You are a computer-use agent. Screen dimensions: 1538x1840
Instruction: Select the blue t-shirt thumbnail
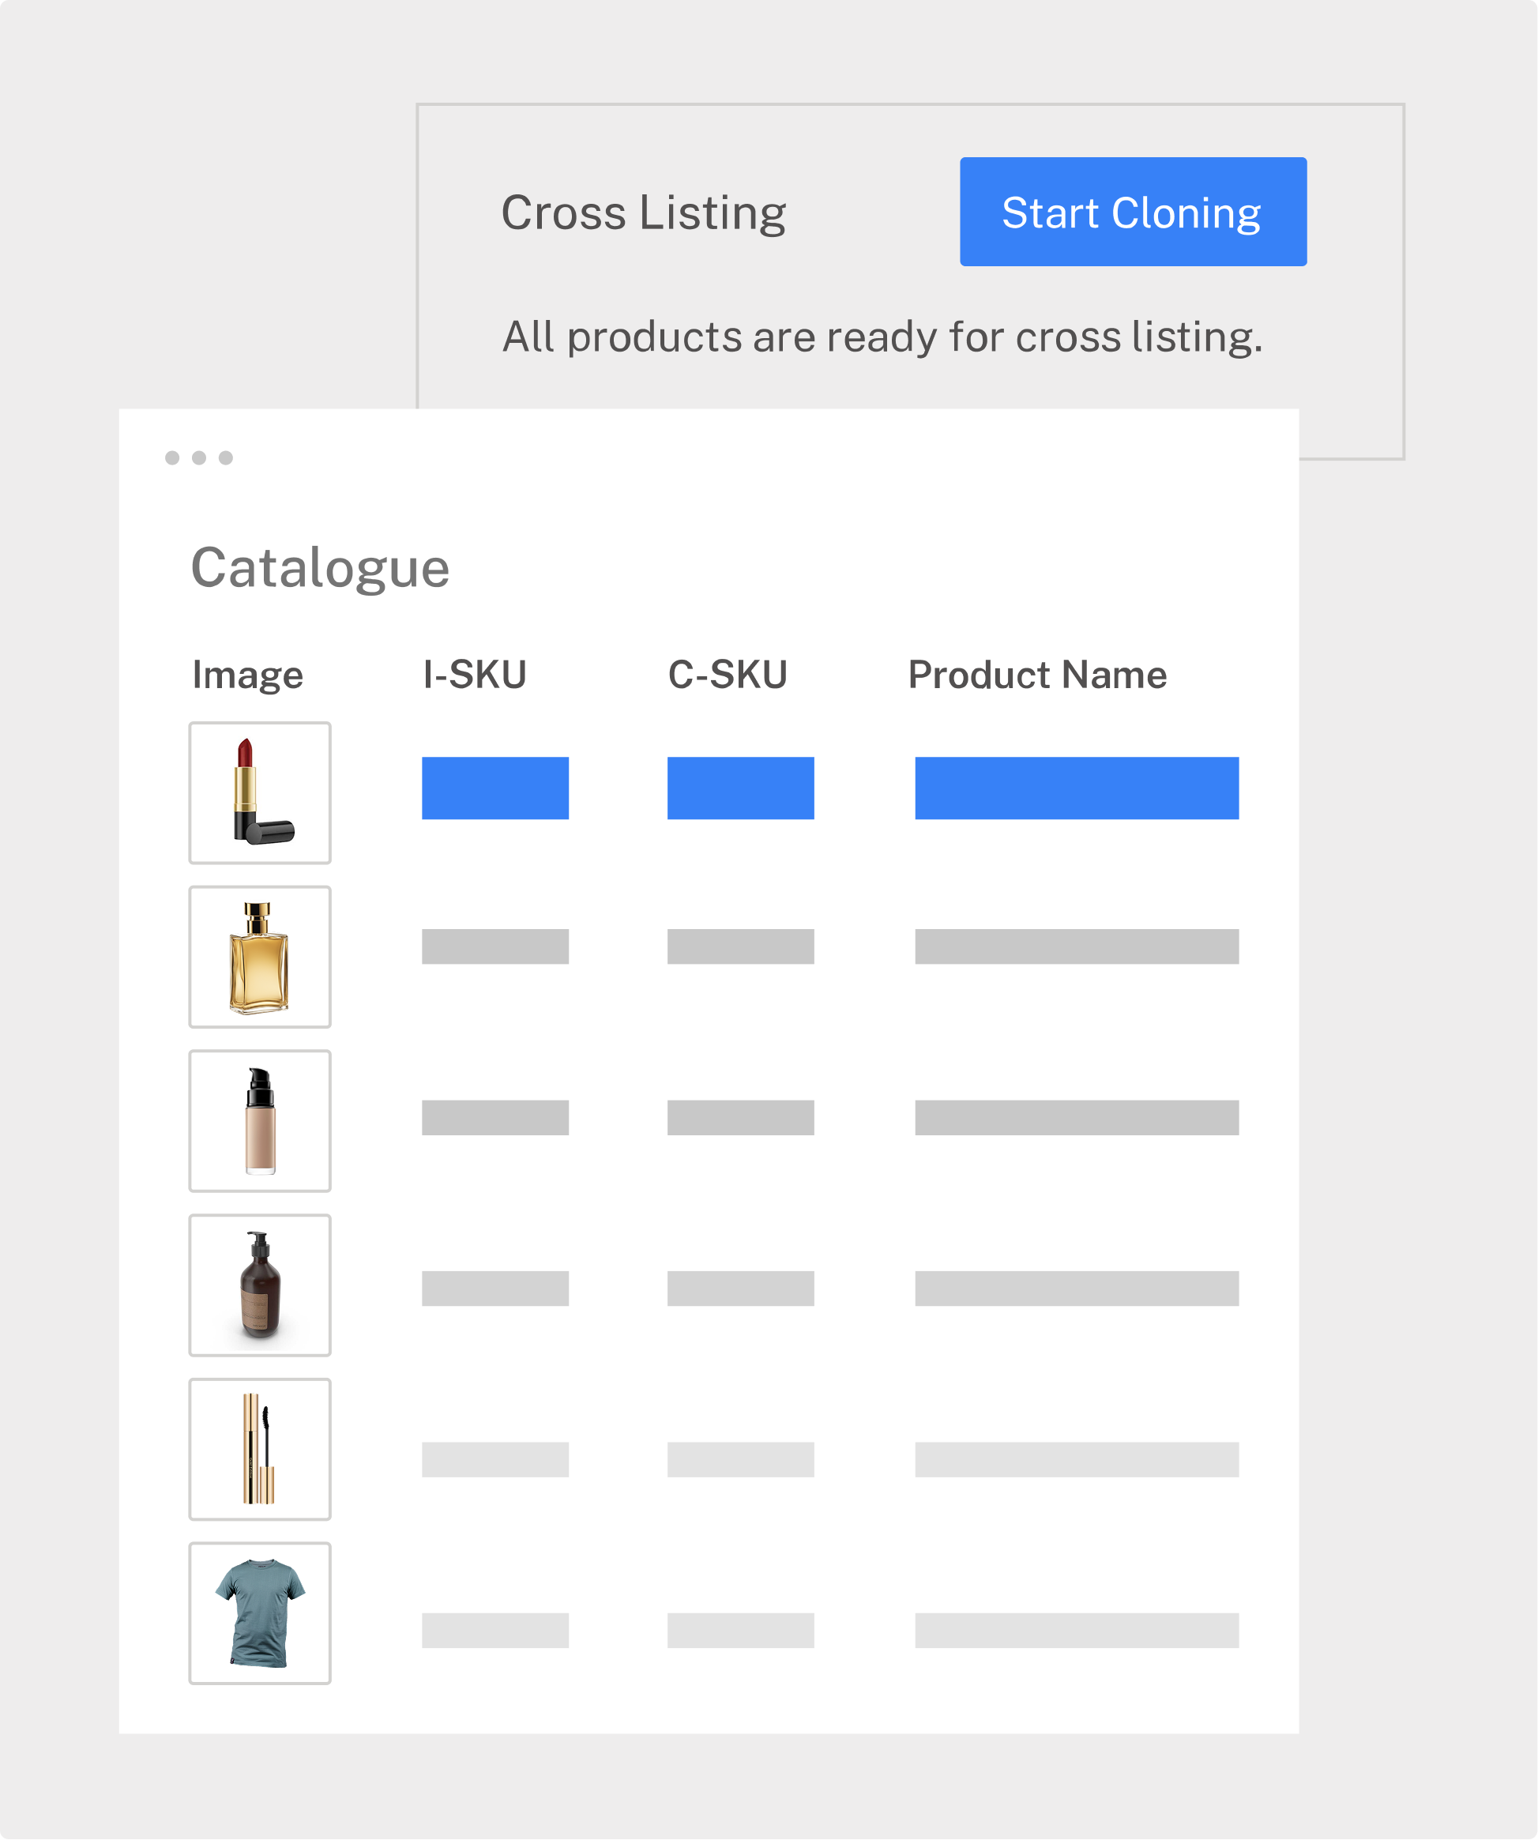point(260,1612)
